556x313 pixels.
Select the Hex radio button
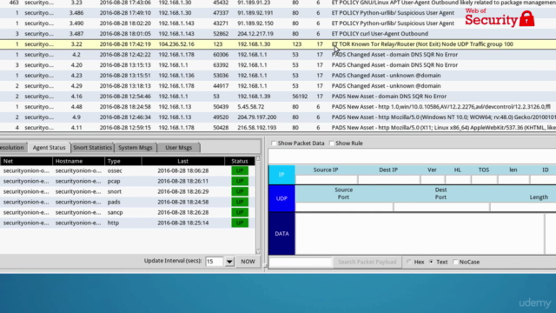pos(409,262)
